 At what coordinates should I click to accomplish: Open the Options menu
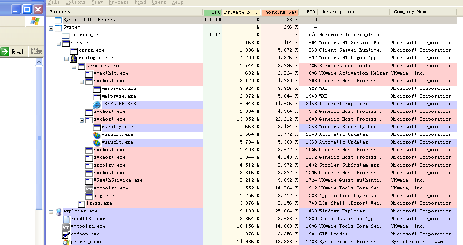[75, 2]
